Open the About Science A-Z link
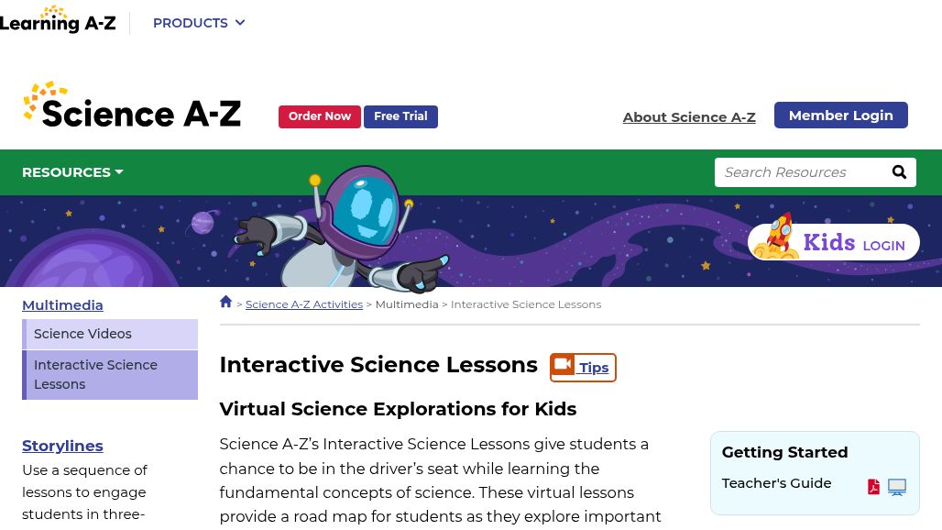The height and width of the screenshot is (530, 942). [689, 117]
